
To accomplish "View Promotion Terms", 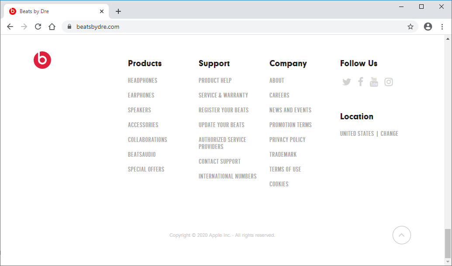I will point(290,125).
